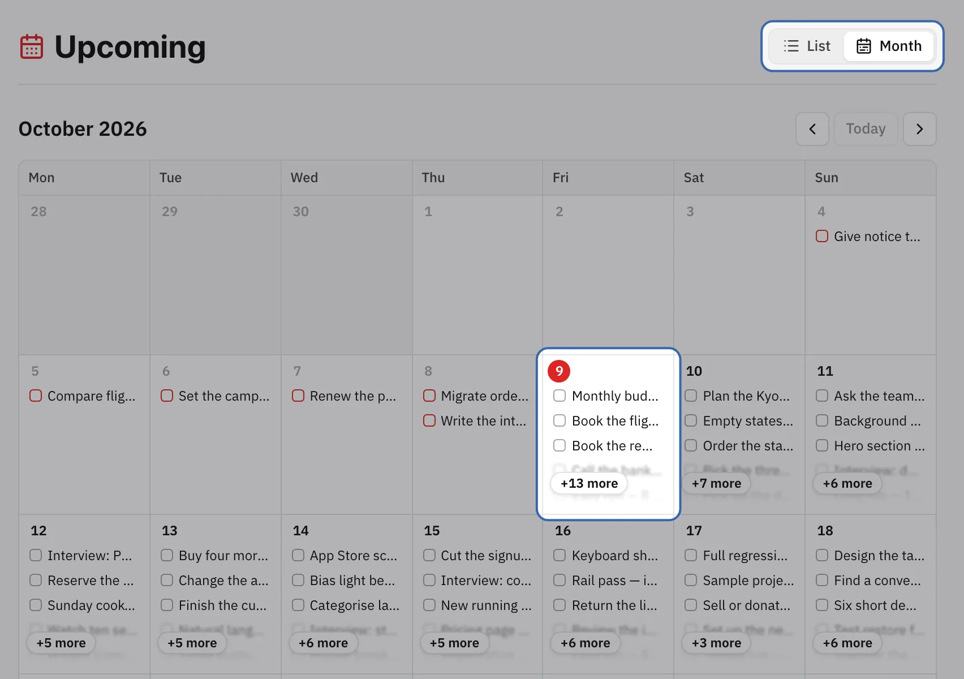This screenshot has width=964, height=679.
Task: Expand '+7 more' on October 10
Action: [x=716, y=483]
